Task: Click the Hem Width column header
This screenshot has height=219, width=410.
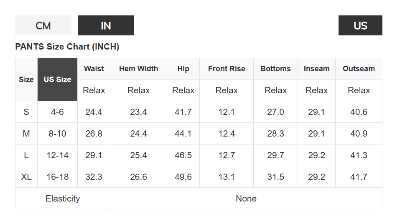Action: [x=138, y=69]
